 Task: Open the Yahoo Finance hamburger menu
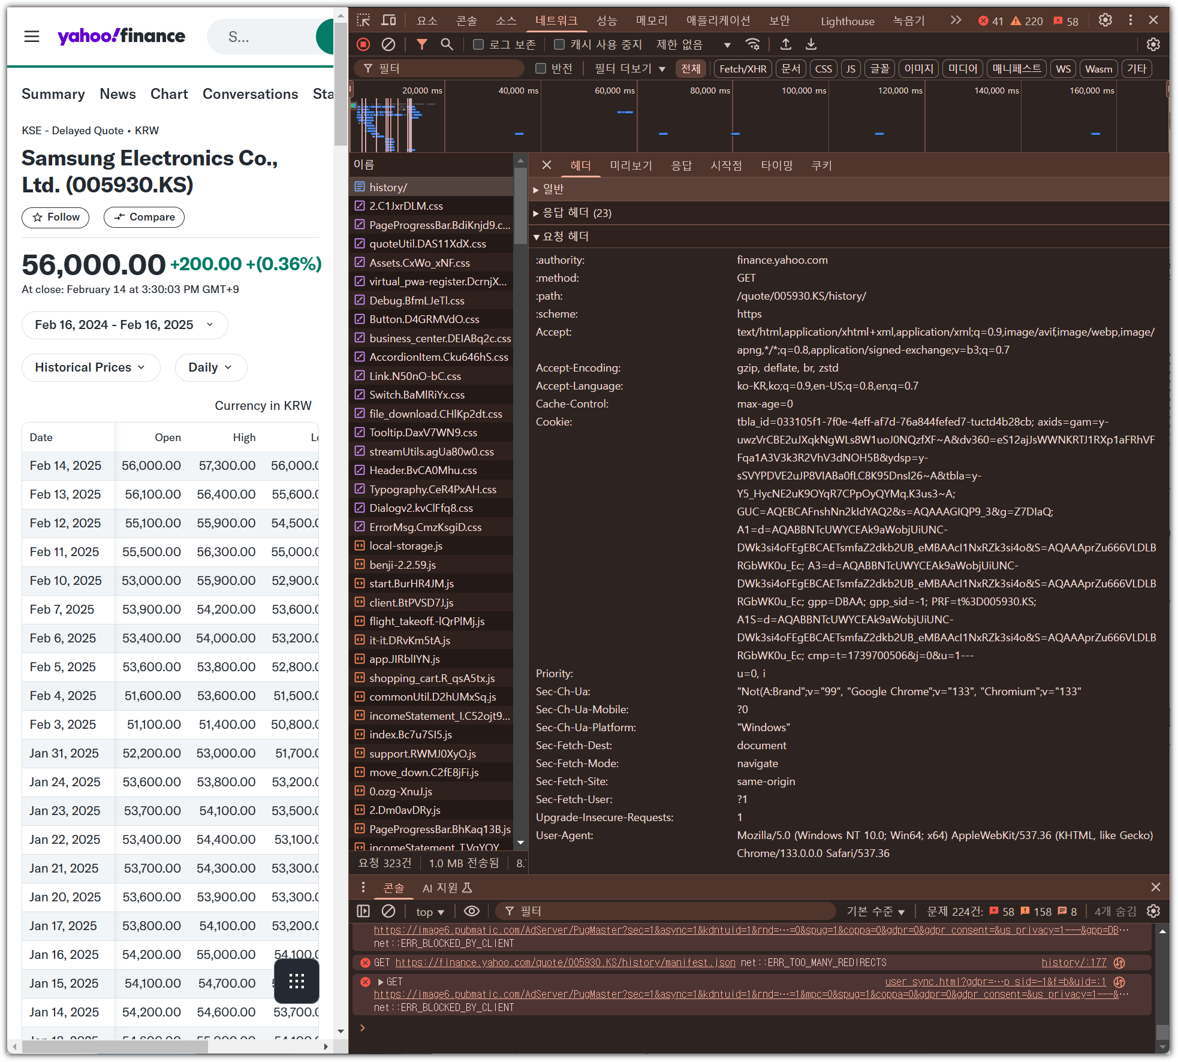[32, 37]
